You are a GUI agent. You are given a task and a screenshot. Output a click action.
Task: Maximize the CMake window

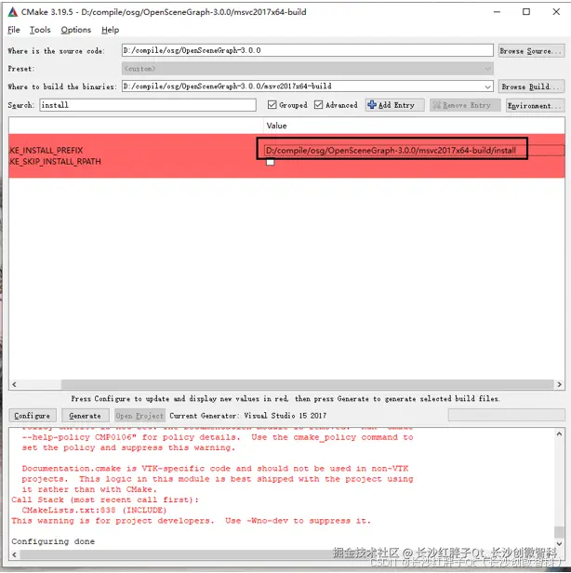click(526, 12)
